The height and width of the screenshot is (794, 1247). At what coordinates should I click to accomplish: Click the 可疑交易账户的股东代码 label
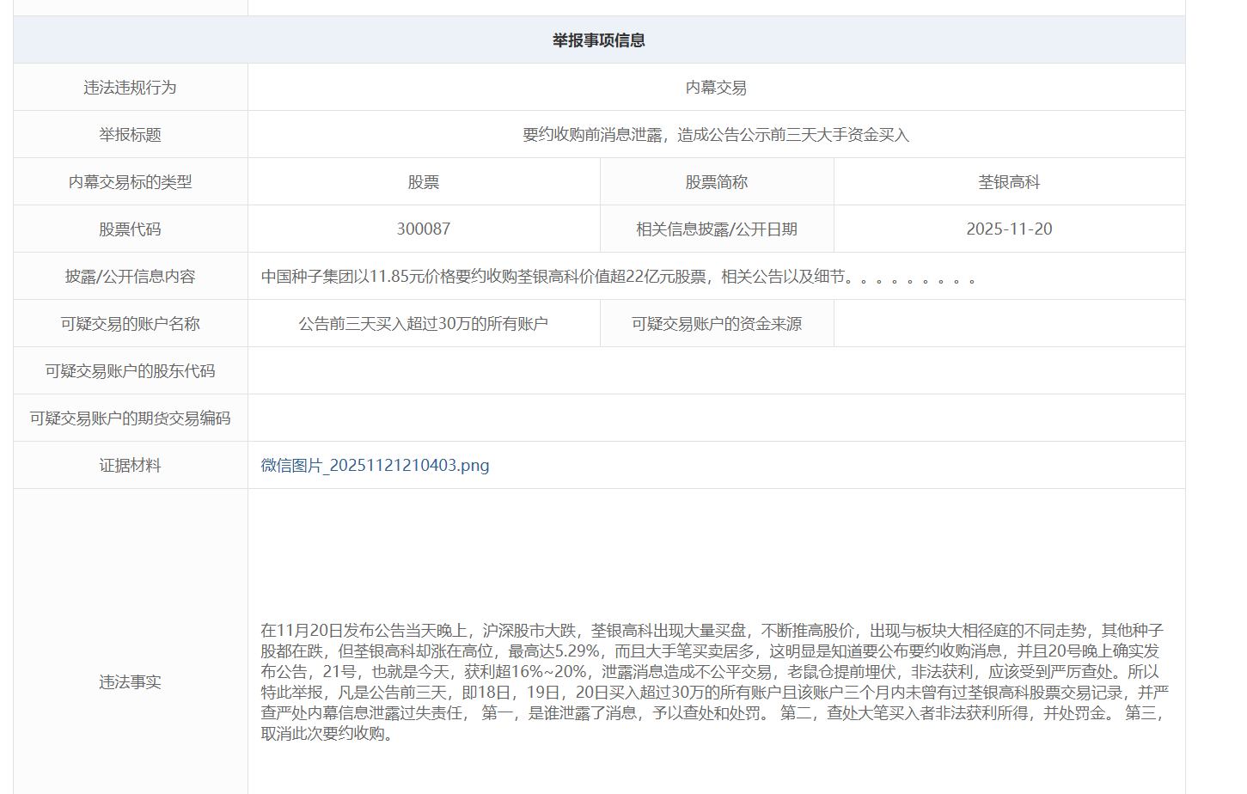(131, 371)
